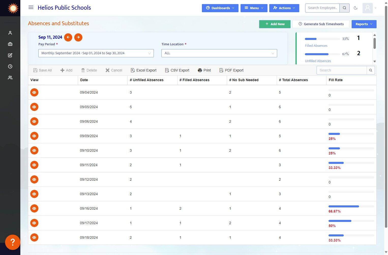View absence details for 09/04/2024
Image resolution: width=388 pixels, height=255 pixels.
point(34,92)
